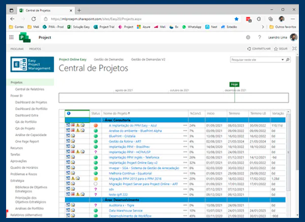This screenshot has width=305, height=222.
Task: Click red status indicator of A Implantação do PPM Easy
Action: coord(96,125)
